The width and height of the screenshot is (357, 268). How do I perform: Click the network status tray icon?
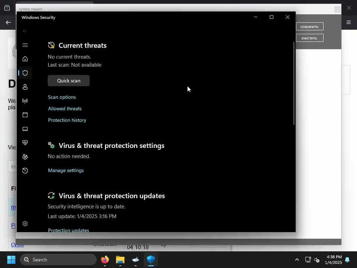[308, 260]
